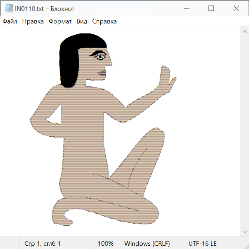
Task: Open the Формат menu
Action: 60,22
